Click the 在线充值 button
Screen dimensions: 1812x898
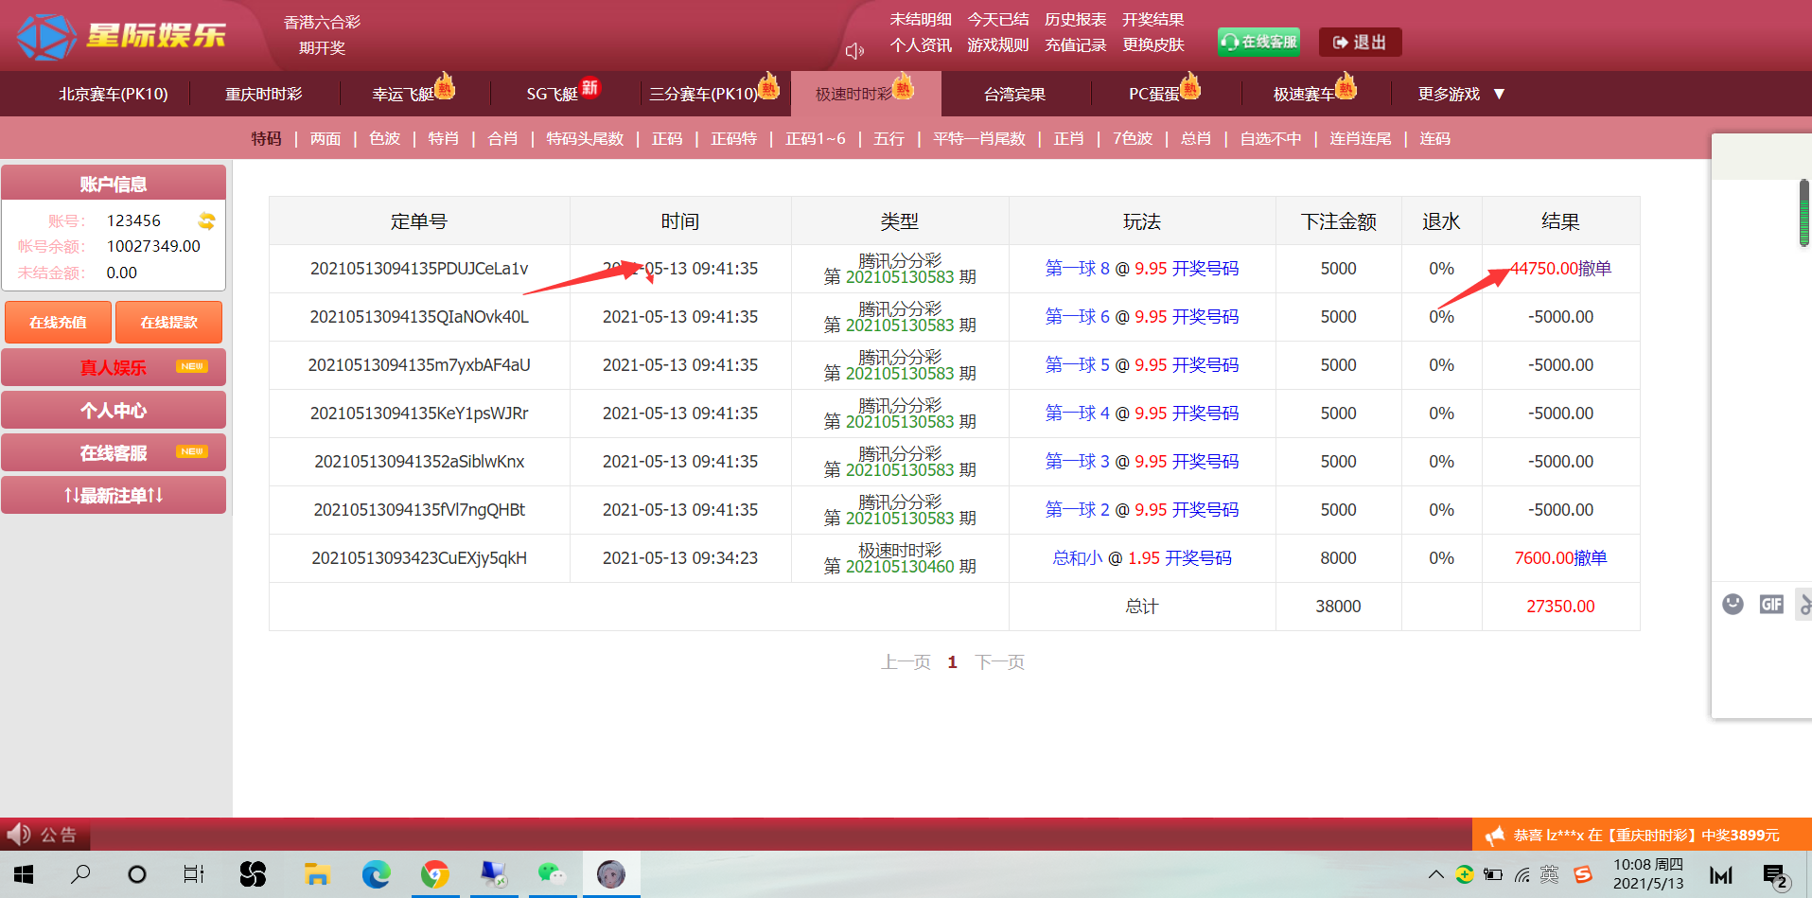coord(58,323)
